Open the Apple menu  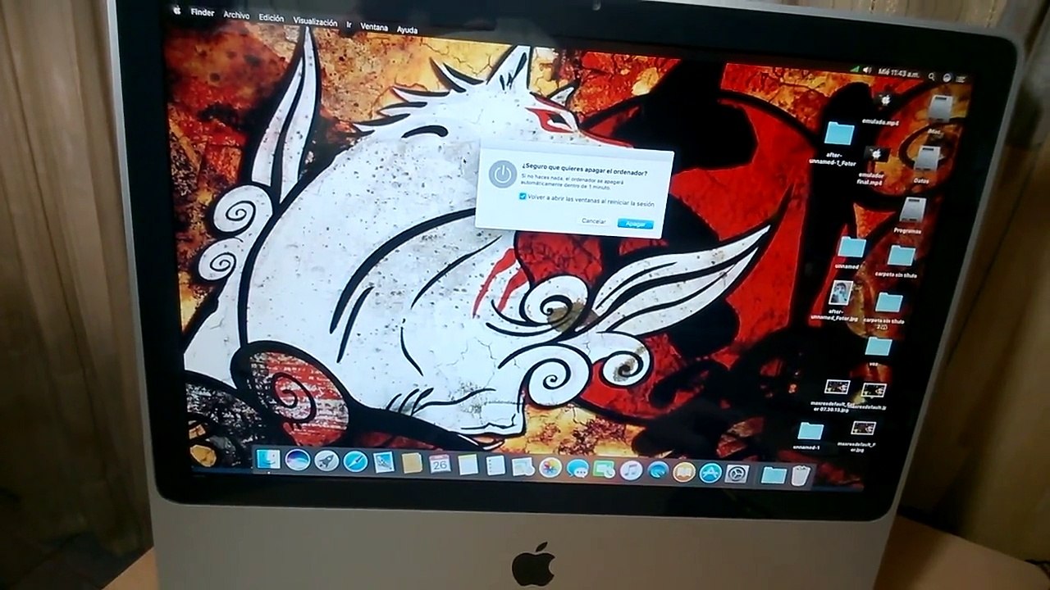pos(176,10)
